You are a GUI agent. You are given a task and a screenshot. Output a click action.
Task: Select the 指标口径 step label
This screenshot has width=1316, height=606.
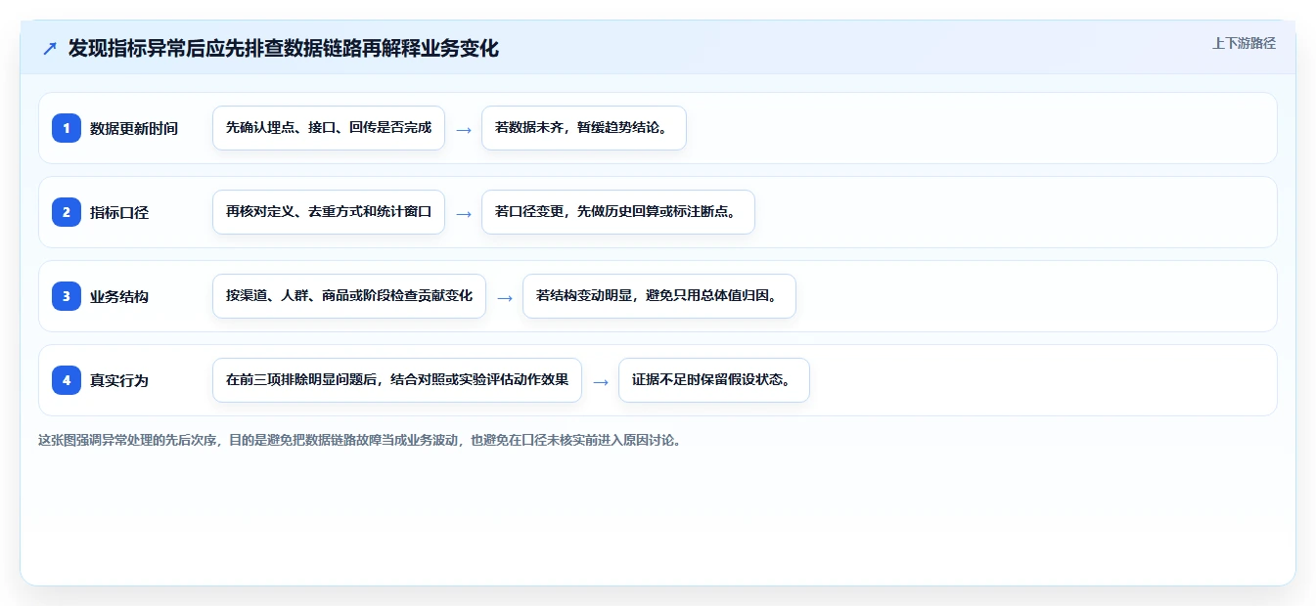[119, 212]
